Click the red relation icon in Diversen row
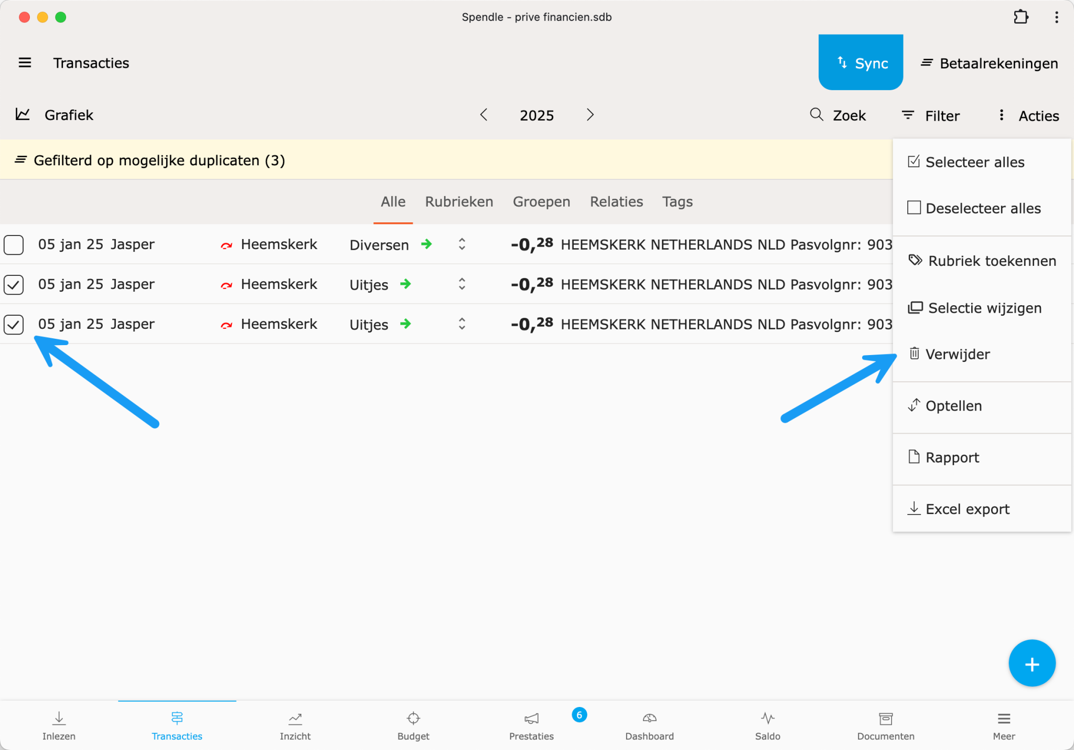This screenshot has height=750, width=1074. pos(227,245)
